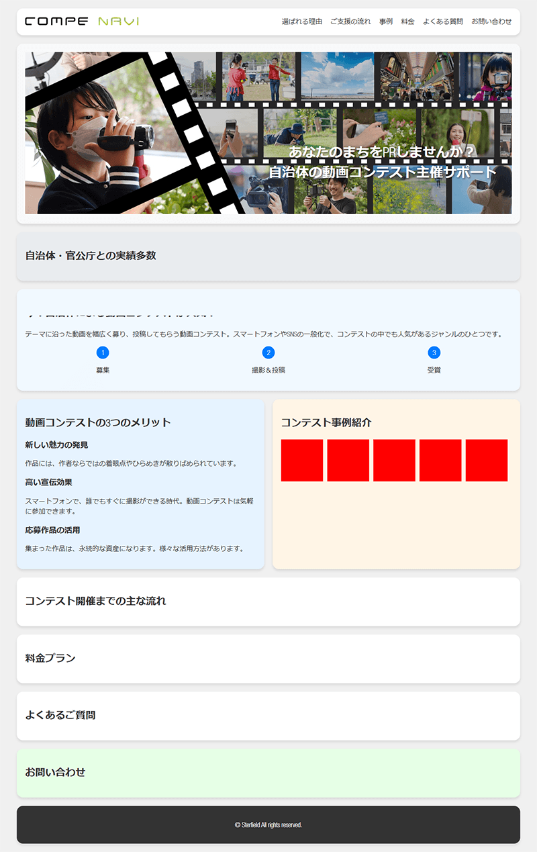
Task: Go to ご支援の流れ in the navigation
Action: [350, 21]
